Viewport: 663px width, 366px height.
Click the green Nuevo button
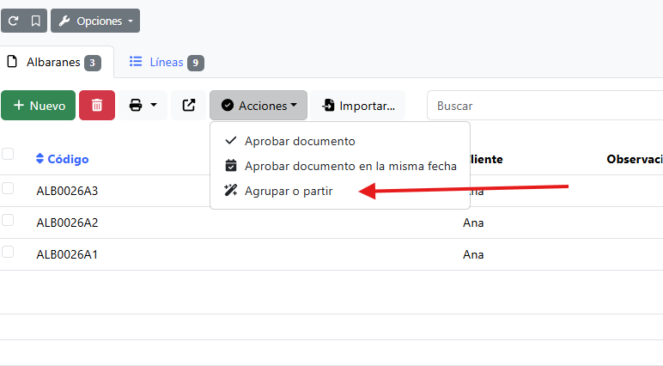tap(38, 106)
